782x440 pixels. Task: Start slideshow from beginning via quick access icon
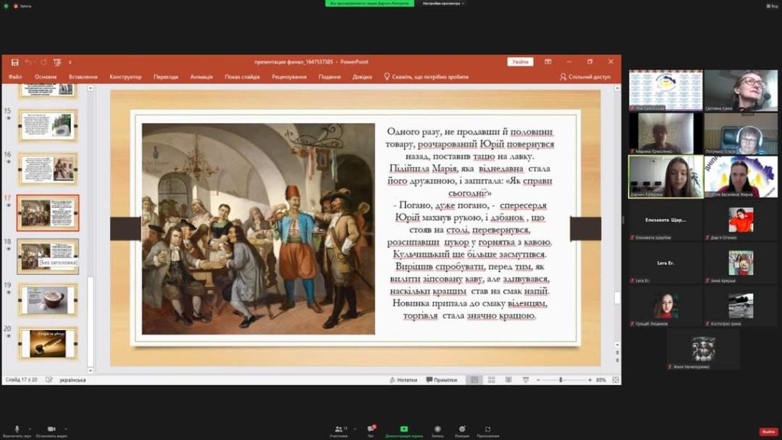click(57, 63)
